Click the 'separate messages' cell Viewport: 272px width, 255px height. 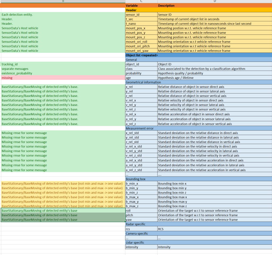63,69
